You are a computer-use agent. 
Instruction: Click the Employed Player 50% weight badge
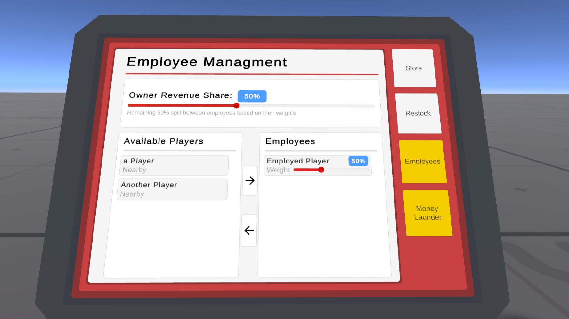358,161
